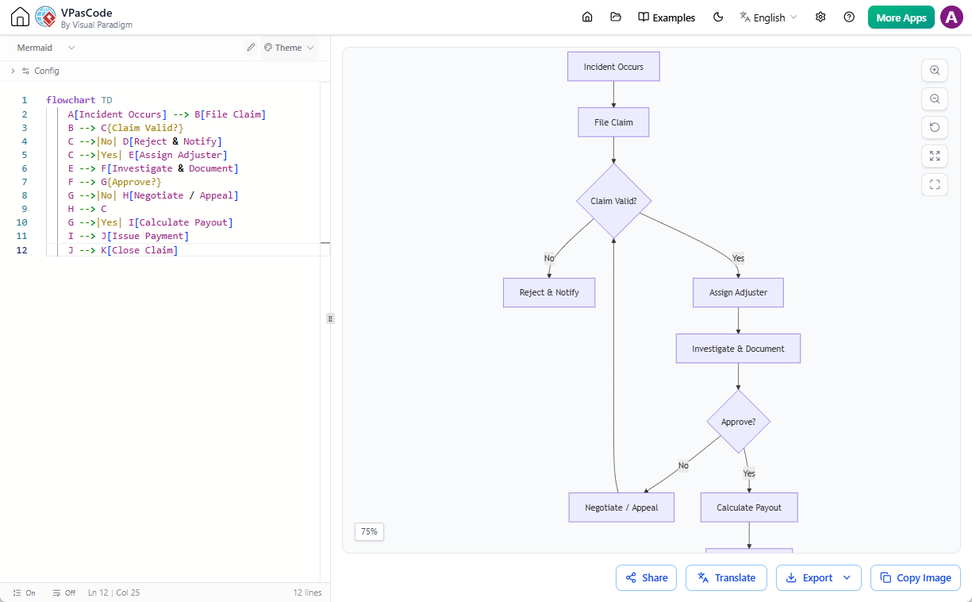Click code text K[Close Claim]
Screen dimensions: 972x602
(139, 250)
